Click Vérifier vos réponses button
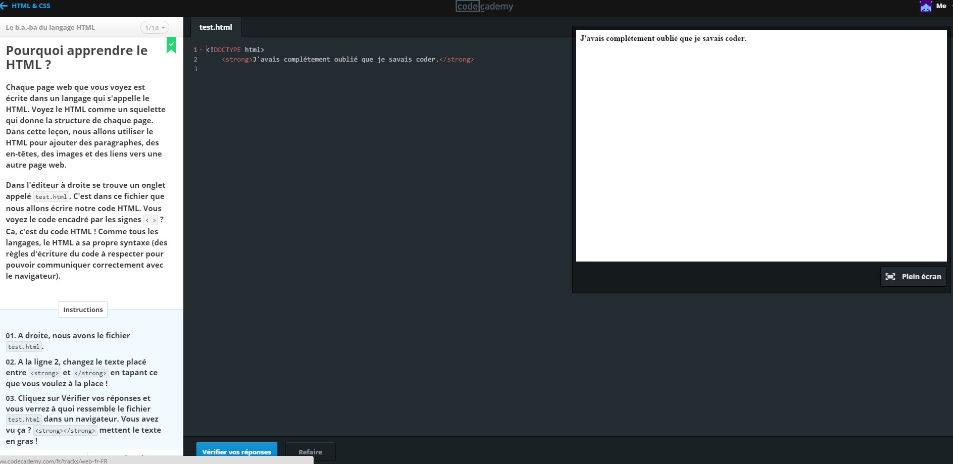953x464 pixels. click(x=236, y=452)
